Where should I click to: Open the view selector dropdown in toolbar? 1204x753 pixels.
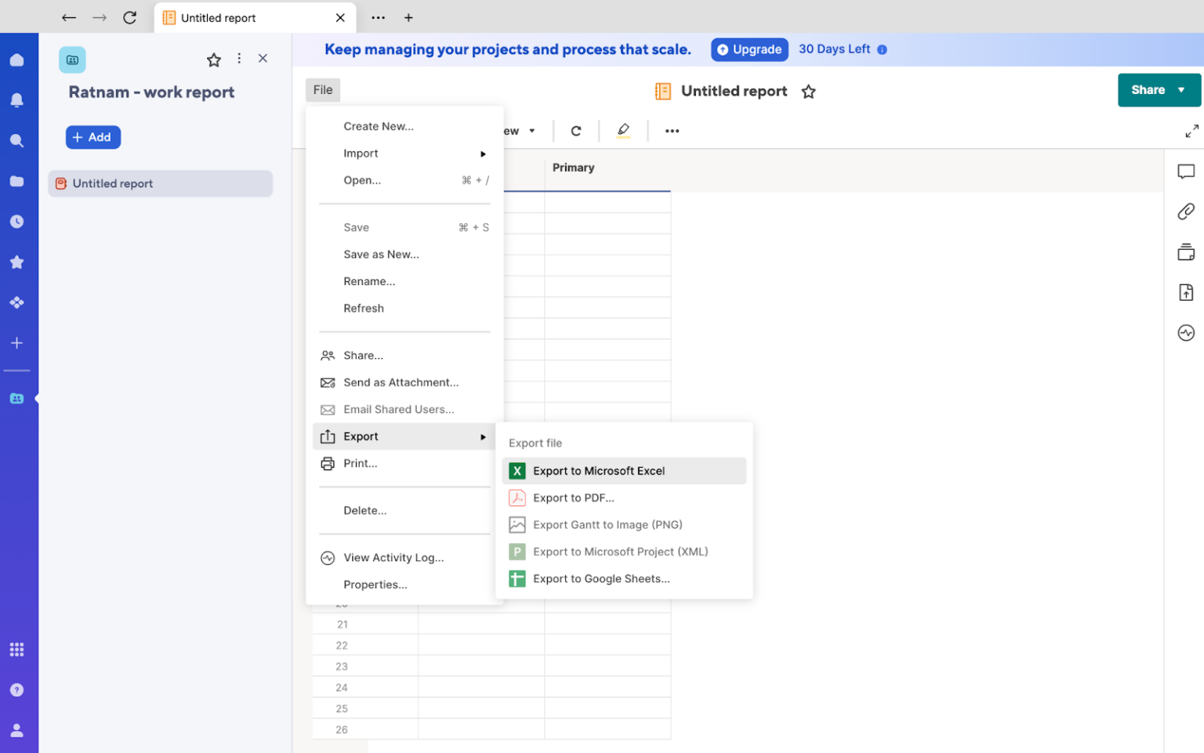point(531,131)
